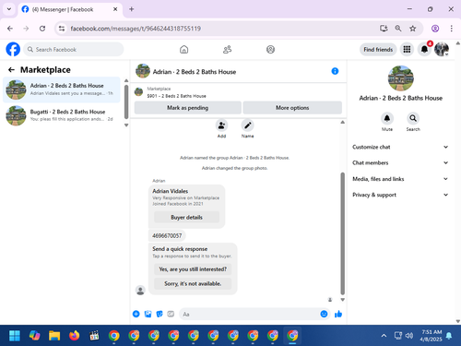Viewport: 461px width, 346px height.
Task: Send 'Sorry, it's not available.' quick response
Action: (193, 283)
